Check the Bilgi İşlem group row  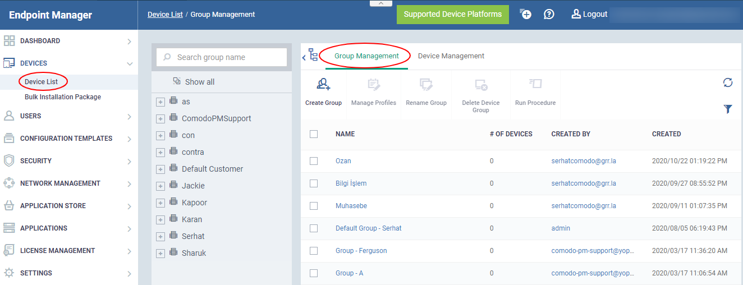(x=314, y=183)
